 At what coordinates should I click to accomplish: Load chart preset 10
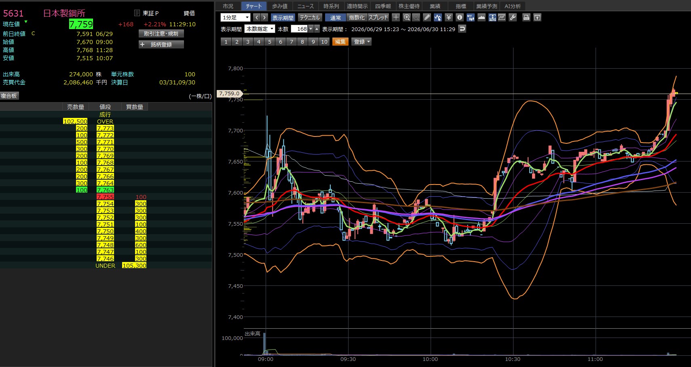tap(324, 42)
